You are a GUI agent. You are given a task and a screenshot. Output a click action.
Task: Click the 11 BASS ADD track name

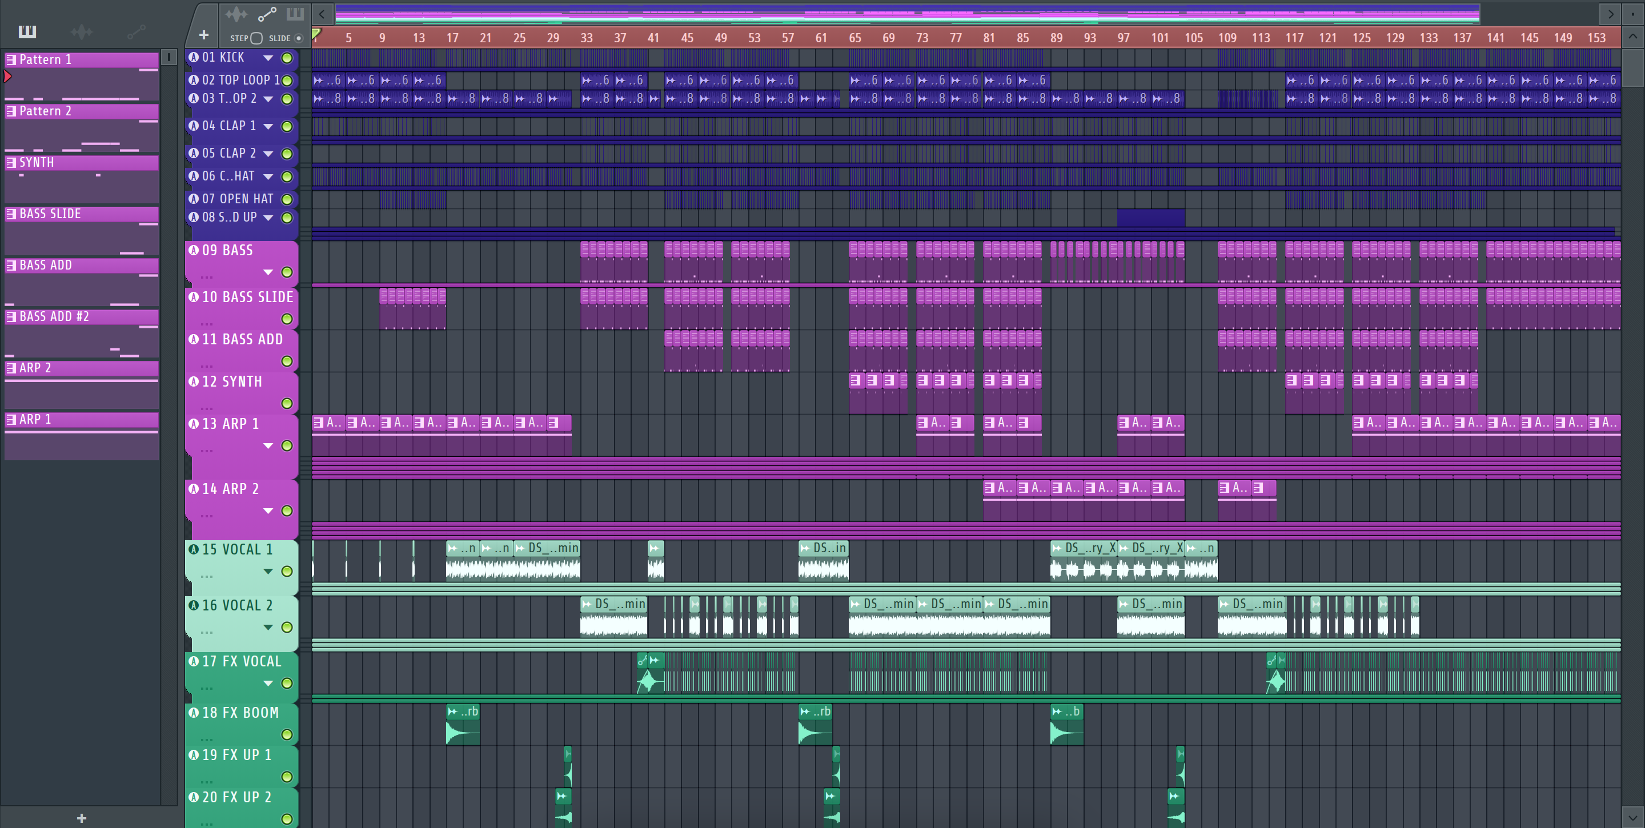[x=243, y=339]
